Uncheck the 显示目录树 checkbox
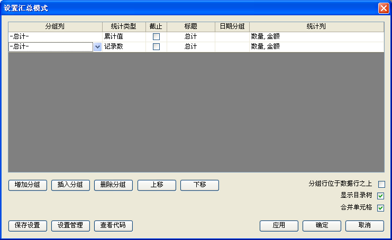 click(381, 196)
